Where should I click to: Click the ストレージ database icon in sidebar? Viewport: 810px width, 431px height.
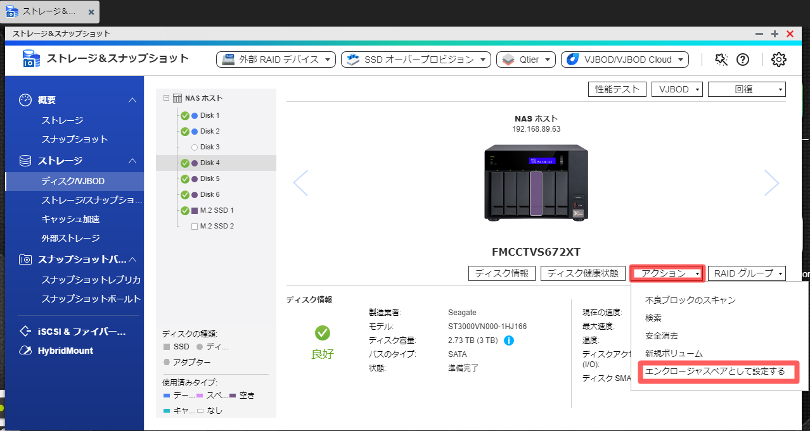coord(25,161)
